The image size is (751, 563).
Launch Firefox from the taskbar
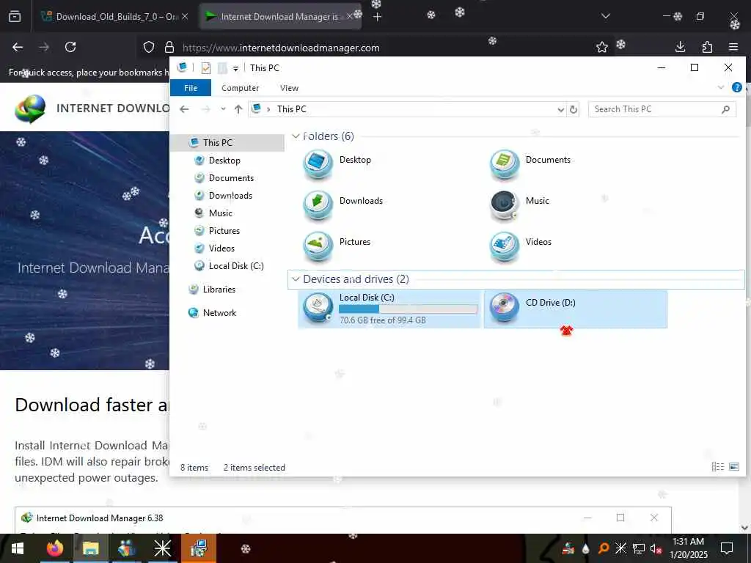pyautogui.click(x=54, y=548)
